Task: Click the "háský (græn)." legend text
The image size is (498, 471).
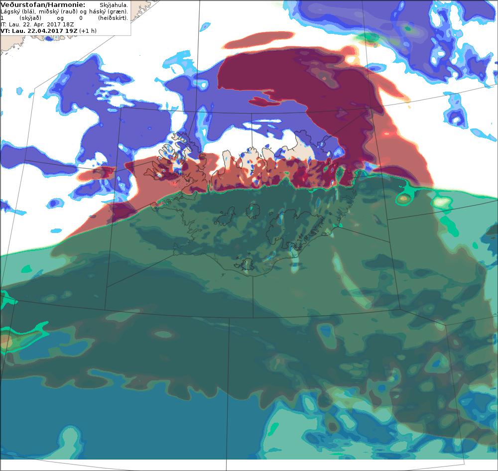Action: point(109,11)
